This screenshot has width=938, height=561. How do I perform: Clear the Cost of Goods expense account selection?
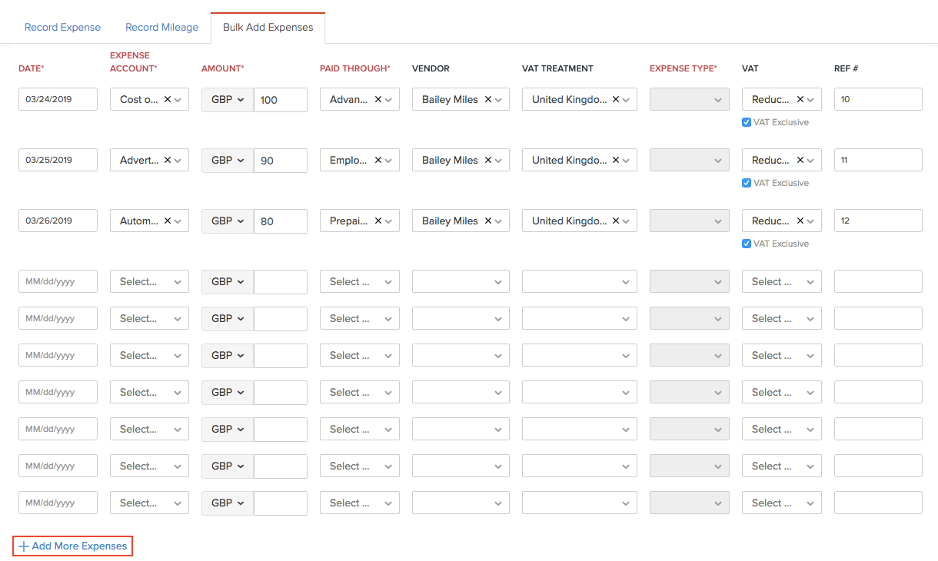pos(167,100)
